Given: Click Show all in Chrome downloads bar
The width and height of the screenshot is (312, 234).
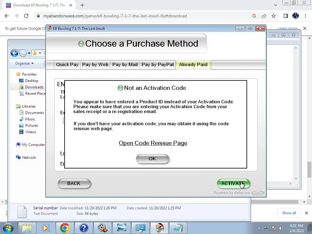Looking at the screenshot, I should [289, 213].
